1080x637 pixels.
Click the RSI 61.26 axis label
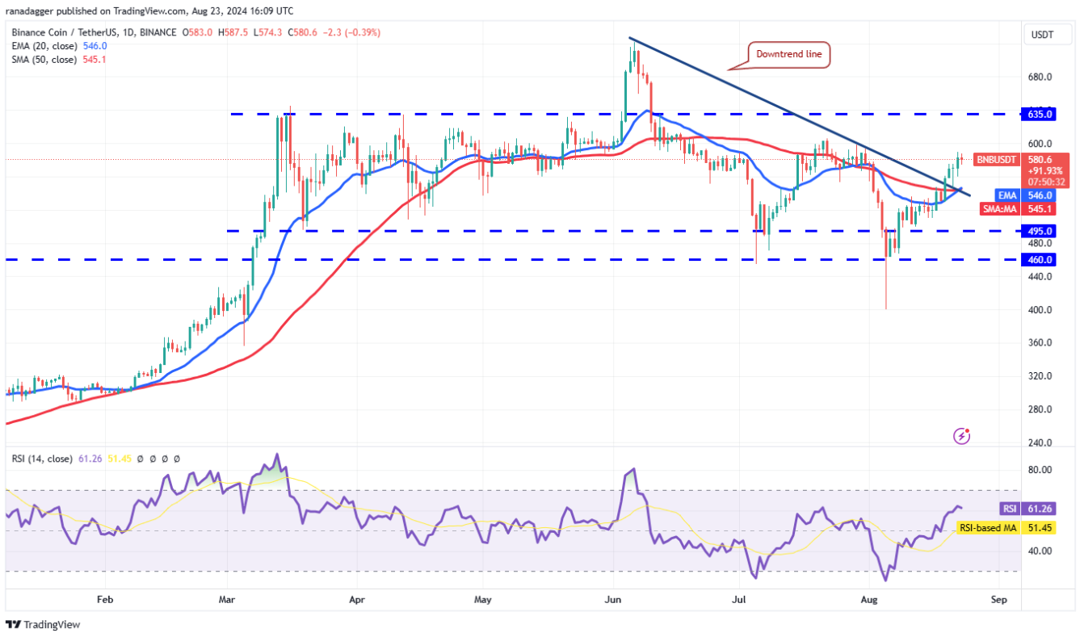[x=1027, y=509]
